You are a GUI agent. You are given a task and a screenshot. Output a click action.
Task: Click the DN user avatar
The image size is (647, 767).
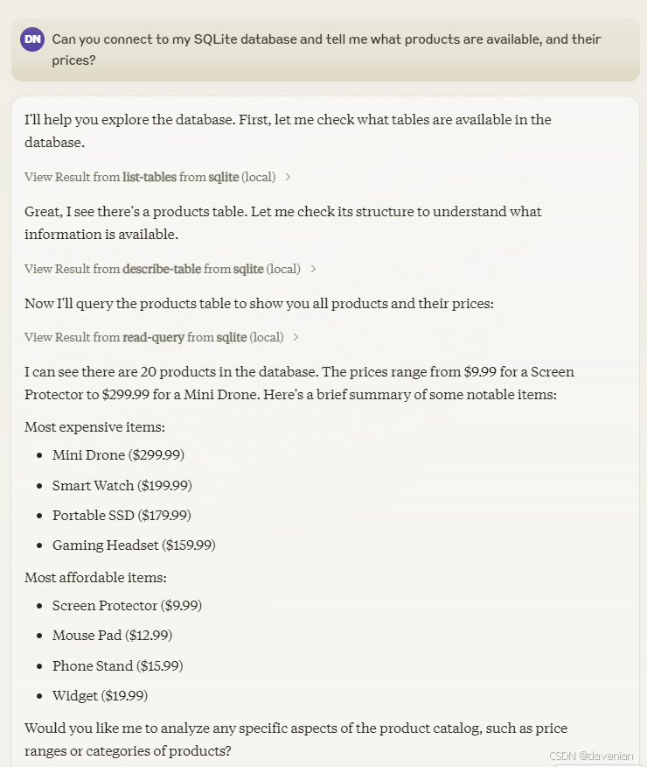click(x=32, y=39)
